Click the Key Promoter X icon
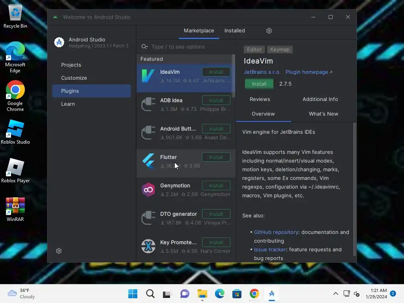Screen dimensions: 404x303 pos(148,246)
